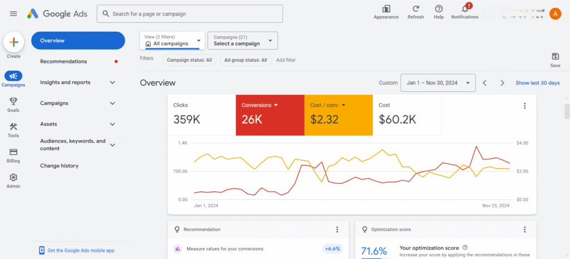The height and width of the screenshot is (259, 570).
Task: Click the 71.6% optimization score
Action: pyautogui.click(x=374, y=251)
